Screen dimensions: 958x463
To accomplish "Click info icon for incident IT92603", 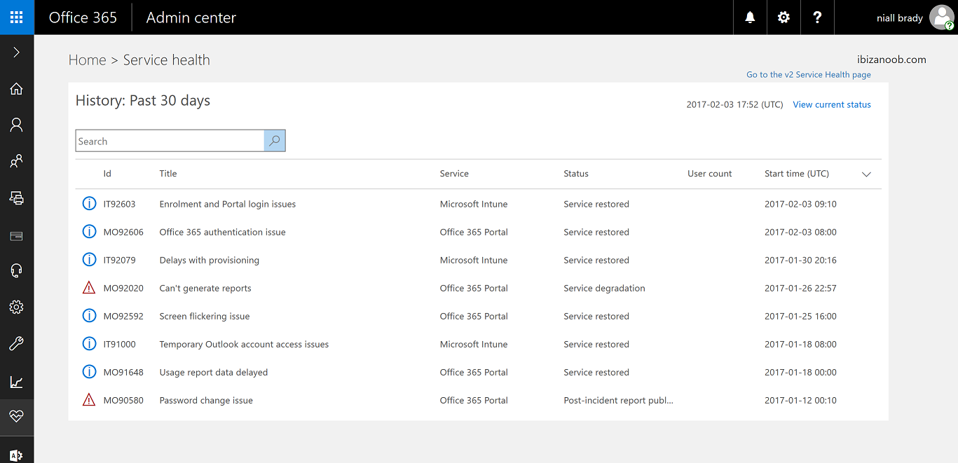I will (89, 204).
